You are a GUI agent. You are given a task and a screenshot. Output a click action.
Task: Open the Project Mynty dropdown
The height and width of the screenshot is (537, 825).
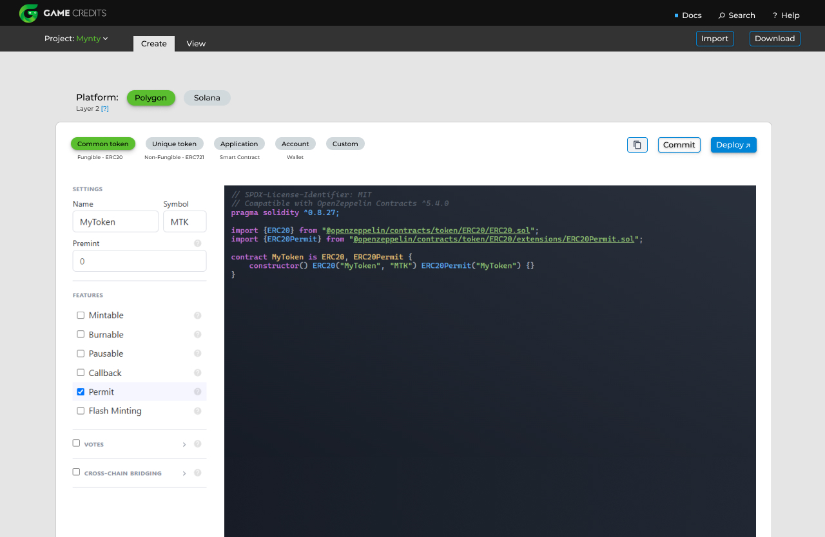point(92,39)
